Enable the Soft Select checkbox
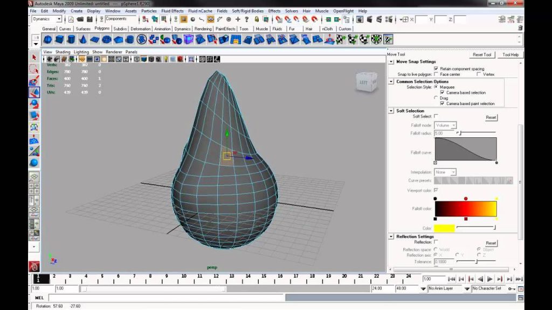 pos(436,116)
